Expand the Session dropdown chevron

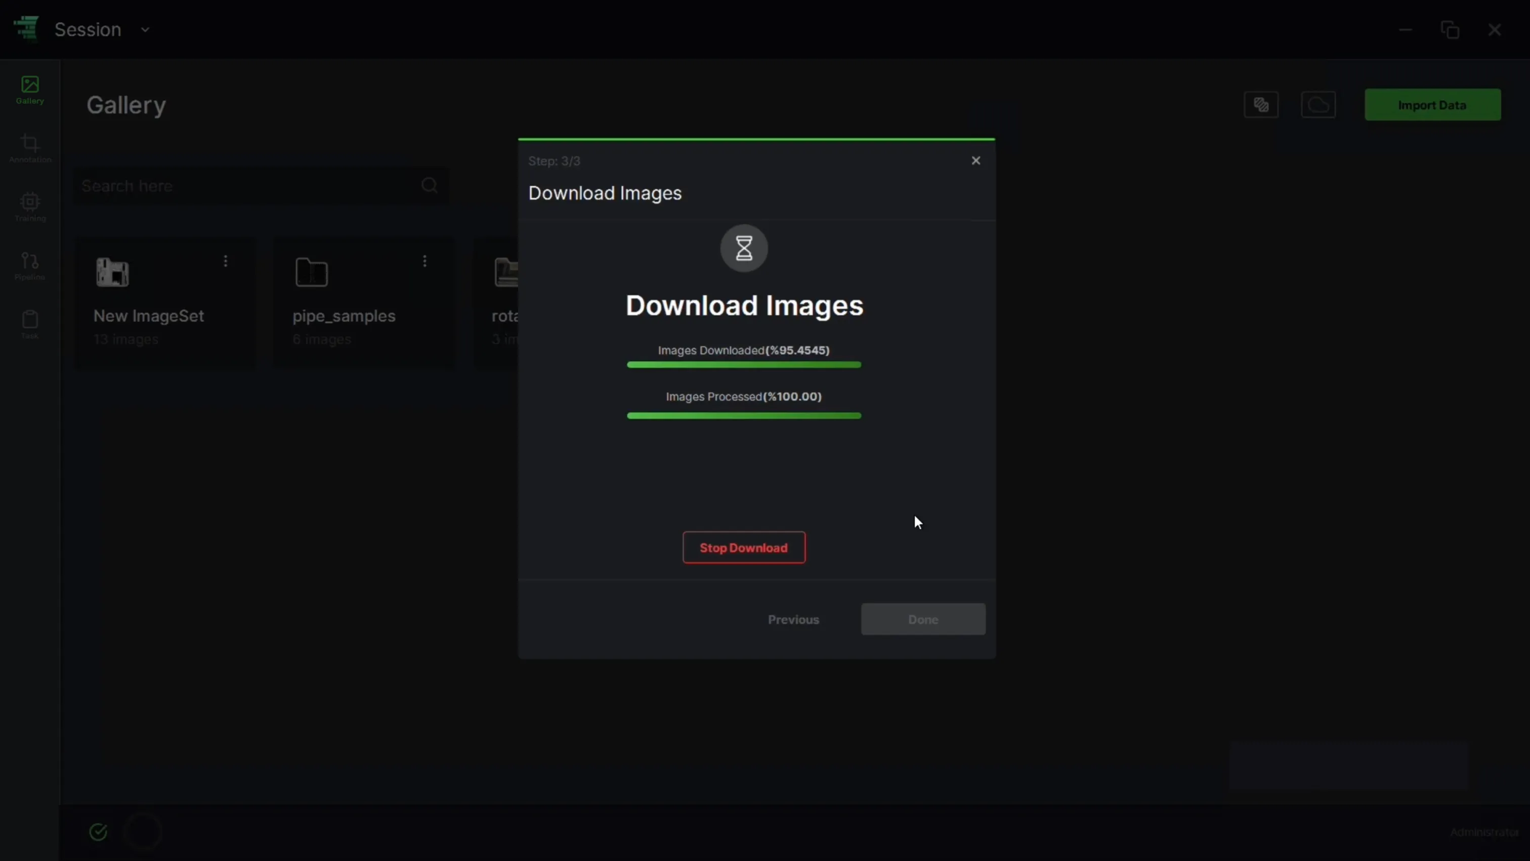[x=145, y=29]
